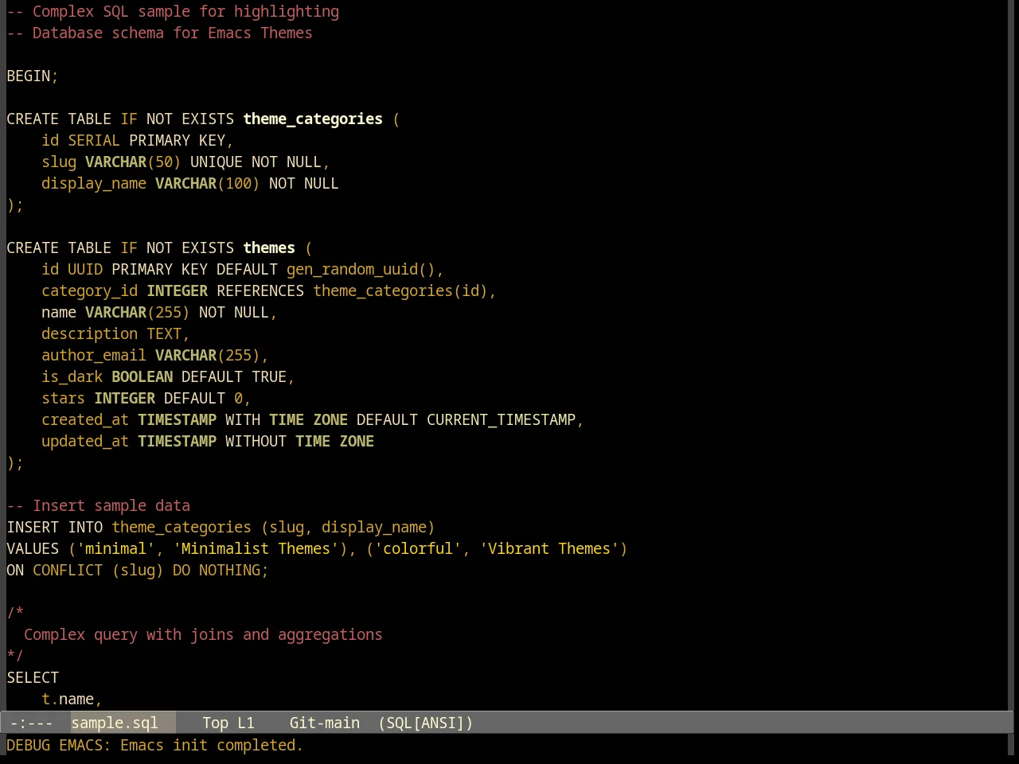Click the 'Complex query with joins and aggregations' comment
The width and height of the screenshot is (1019, 764).
click(x=203, y=634)
